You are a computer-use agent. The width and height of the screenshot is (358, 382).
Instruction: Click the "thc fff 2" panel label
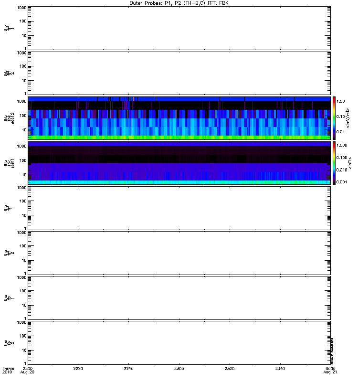pos(9,253)
